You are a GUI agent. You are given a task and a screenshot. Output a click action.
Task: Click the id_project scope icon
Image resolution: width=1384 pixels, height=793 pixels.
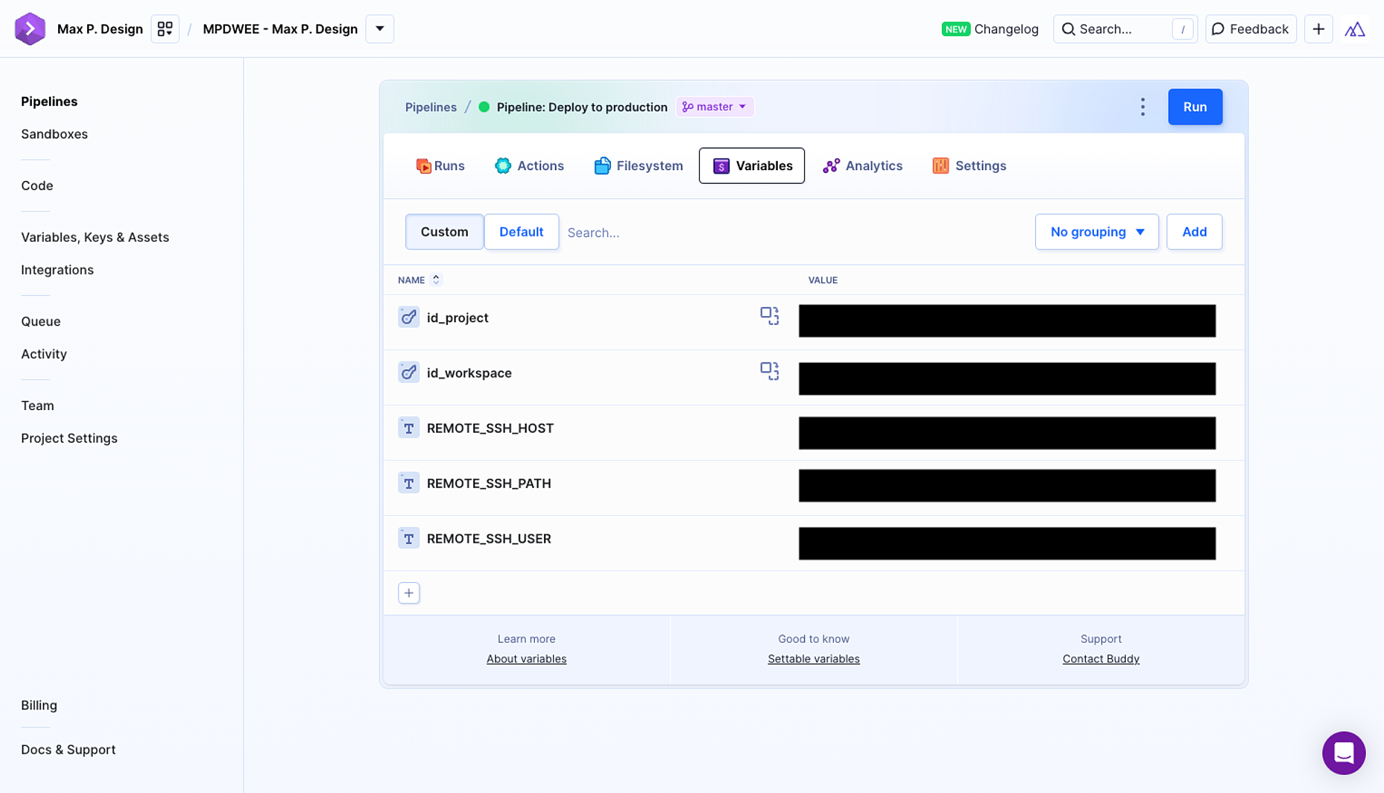point(770,316)
